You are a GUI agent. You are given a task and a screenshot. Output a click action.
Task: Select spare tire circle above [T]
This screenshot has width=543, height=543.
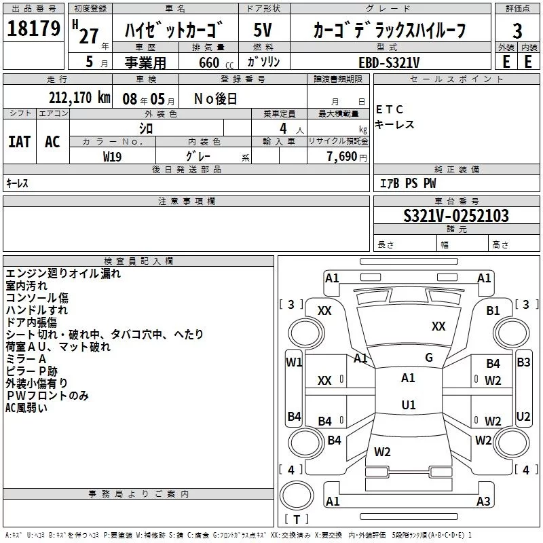[297, 495]
